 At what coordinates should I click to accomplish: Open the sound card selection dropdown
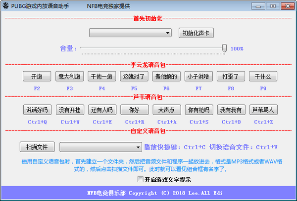coord(130,33)
